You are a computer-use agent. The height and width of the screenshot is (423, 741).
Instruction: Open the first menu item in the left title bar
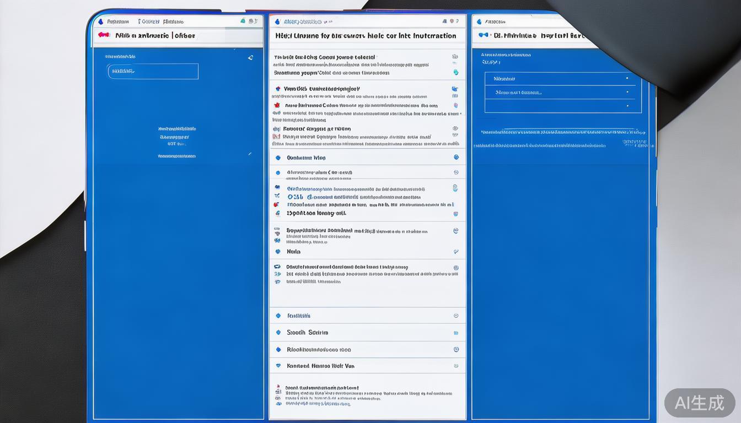click(x=117, y=21)
